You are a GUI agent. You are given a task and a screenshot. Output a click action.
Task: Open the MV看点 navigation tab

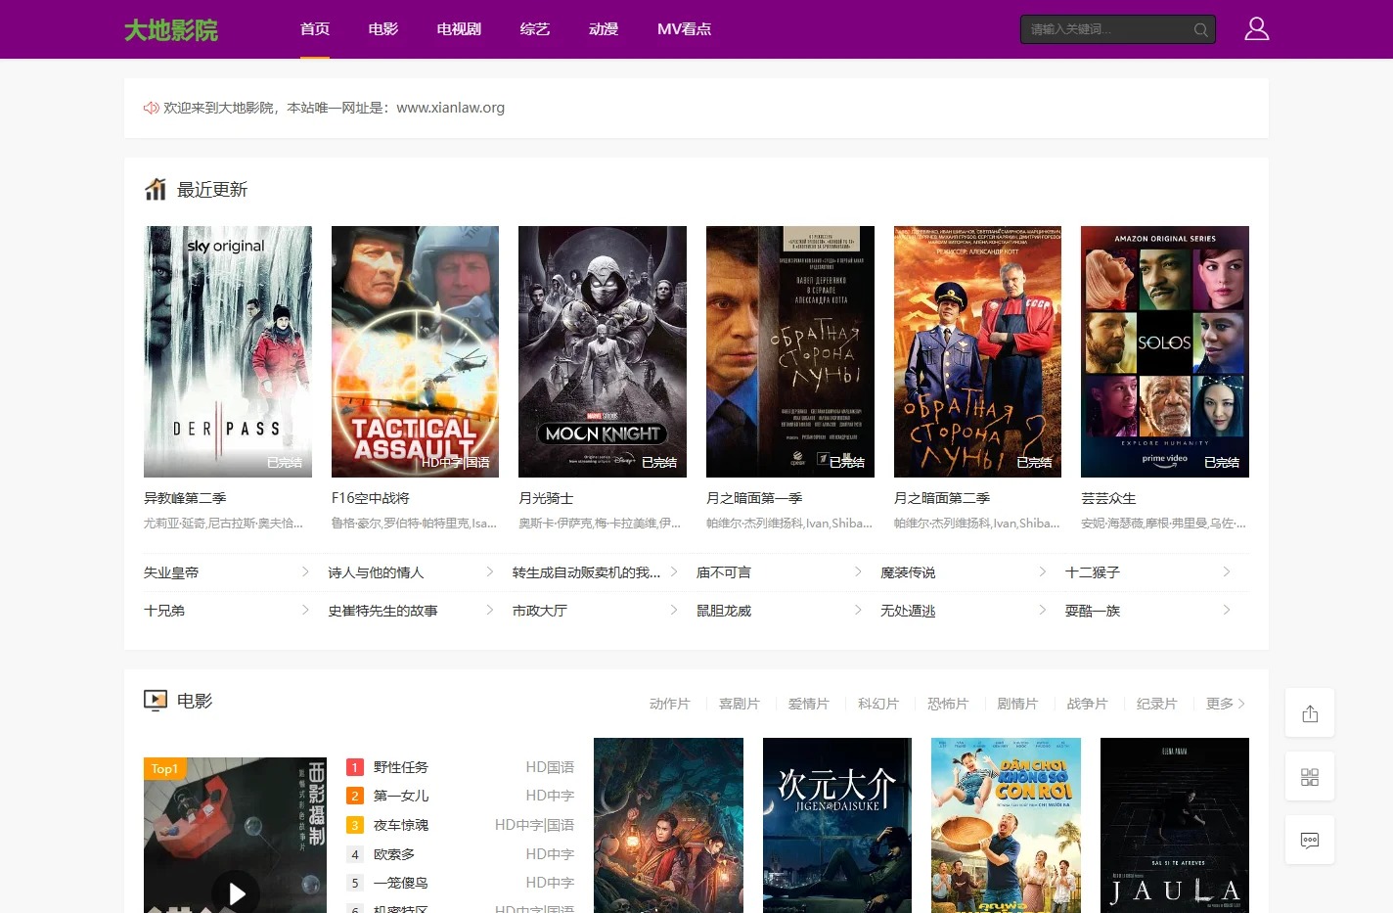tap(684, 29)
